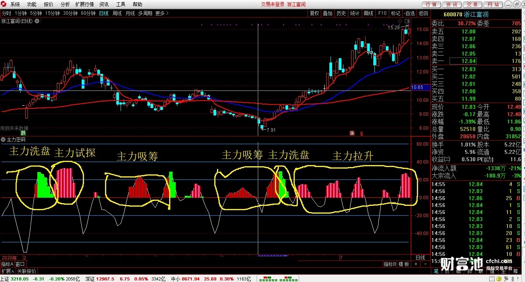Open the 模板 tab
This screenshot has height=282, width=525.
coord(404,264)
